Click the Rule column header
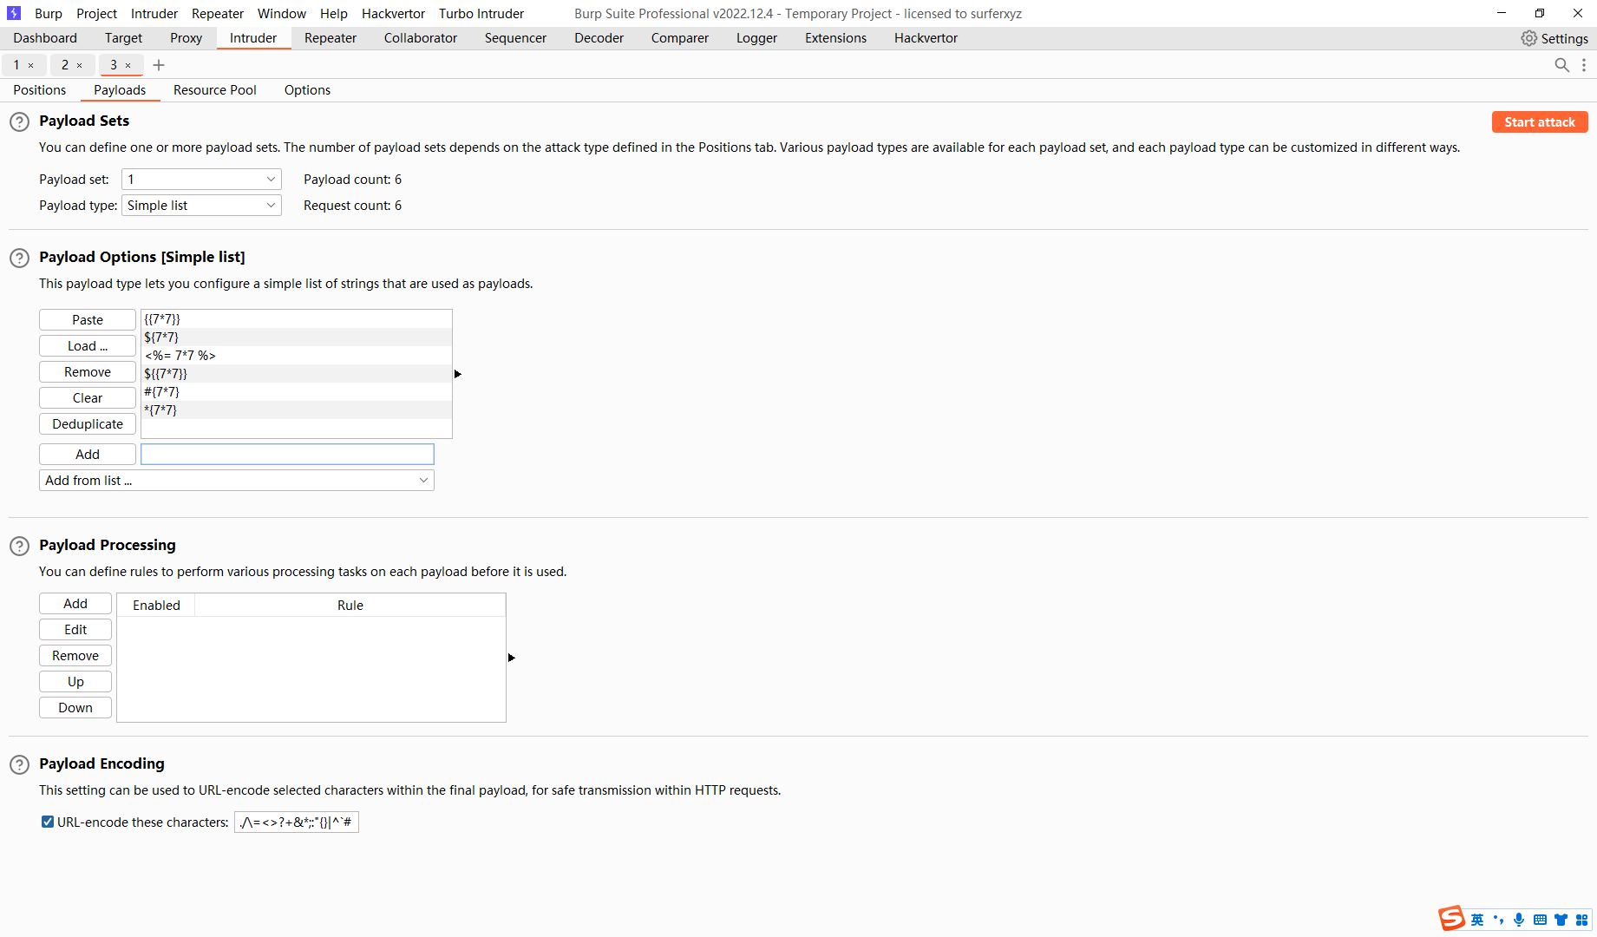The width and height of the screenshot is (1597, 937). [350, 606]
